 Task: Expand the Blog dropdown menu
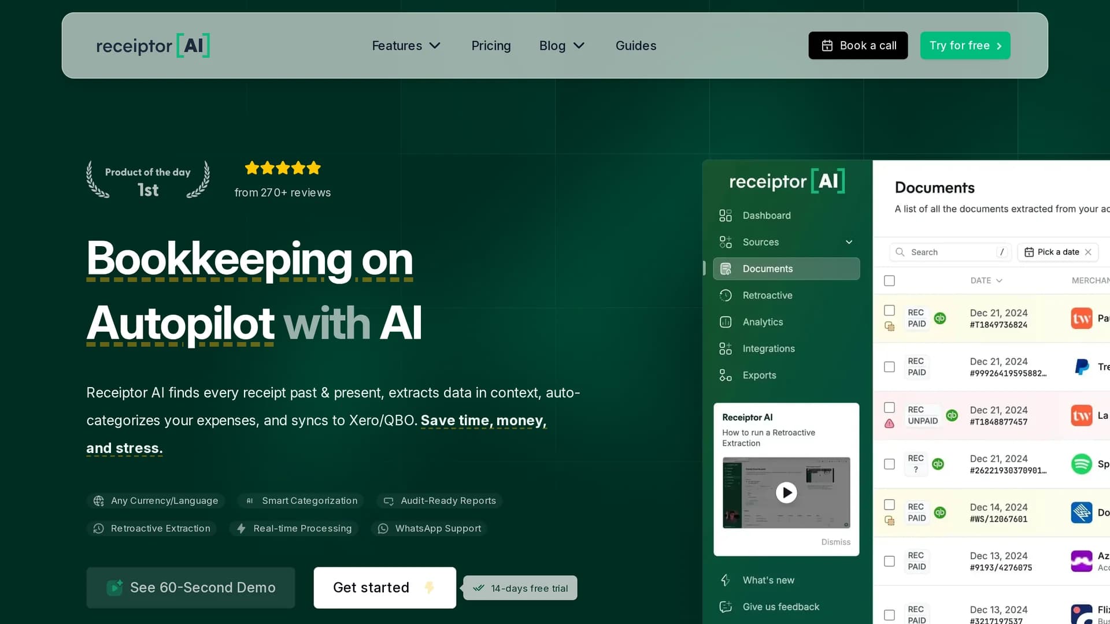coord(562,46)
